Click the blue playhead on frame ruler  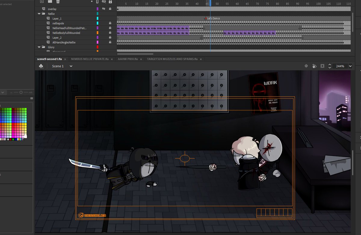[x=210, y=3]
